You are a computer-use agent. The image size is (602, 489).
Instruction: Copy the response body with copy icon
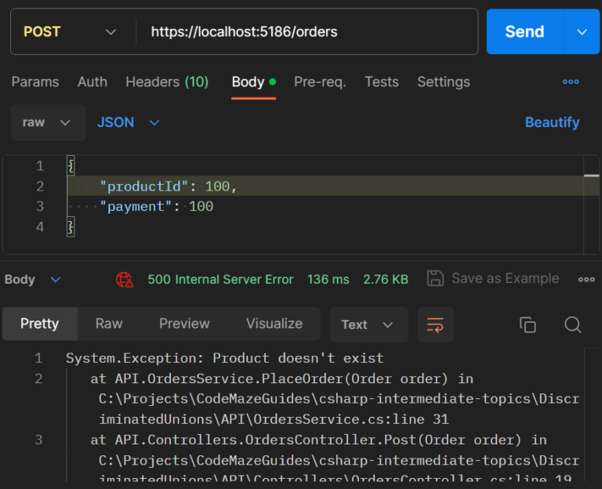pyautogui.click(x=528, y=324)
